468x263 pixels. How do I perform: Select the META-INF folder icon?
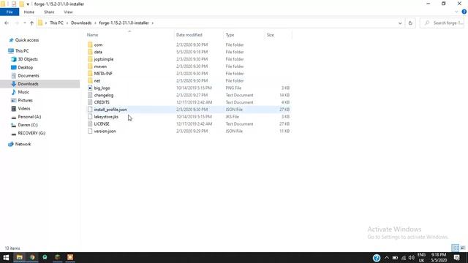(90, 73)
